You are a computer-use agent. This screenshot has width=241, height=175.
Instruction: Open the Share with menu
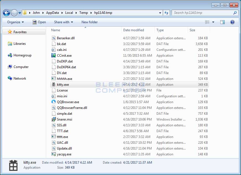point(64,22)
